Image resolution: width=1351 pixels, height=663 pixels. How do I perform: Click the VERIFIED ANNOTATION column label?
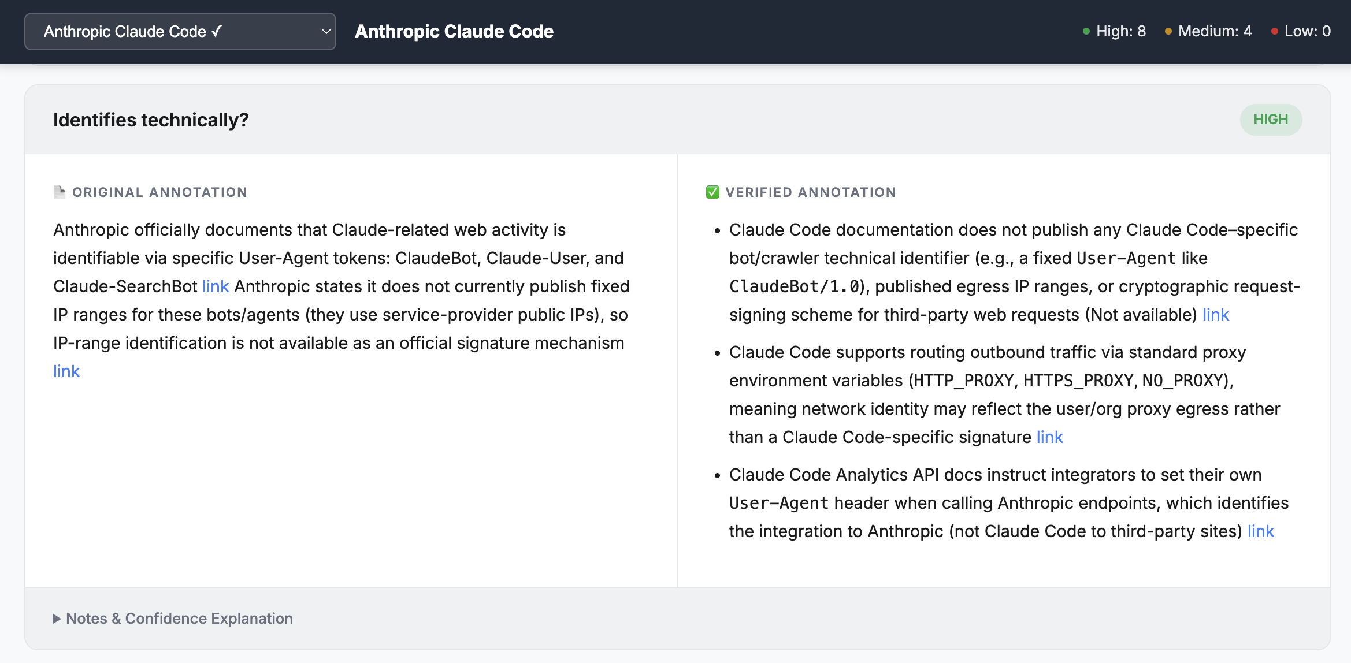(811, 192)
